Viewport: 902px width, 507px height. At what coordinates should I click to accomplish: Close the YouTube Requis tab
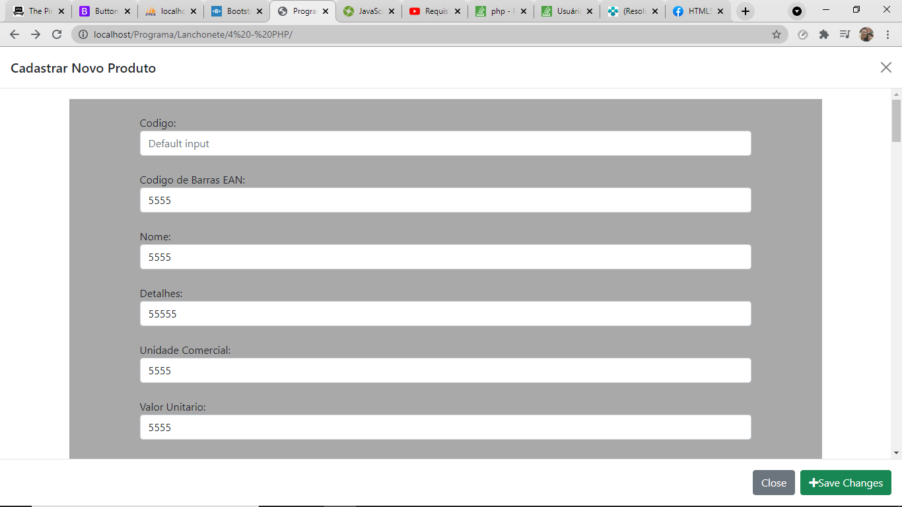tap(458, 11)
